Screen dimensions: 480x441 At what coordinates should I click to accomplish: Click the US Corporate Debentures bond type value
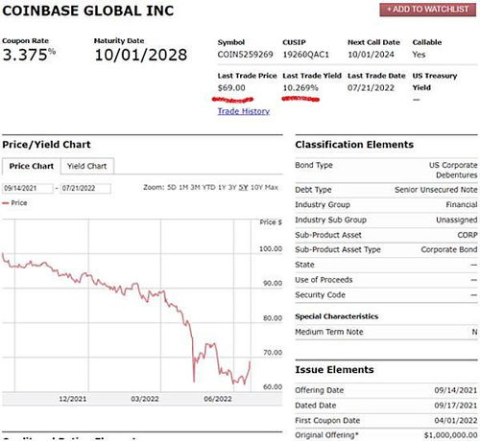coord(453,170)
